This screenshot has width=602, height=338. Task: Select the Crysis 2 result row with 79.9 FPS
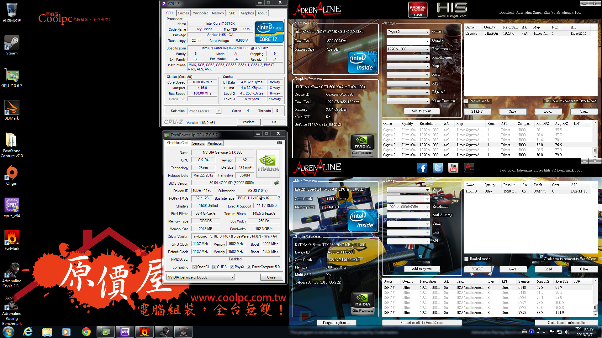[487, 155]
